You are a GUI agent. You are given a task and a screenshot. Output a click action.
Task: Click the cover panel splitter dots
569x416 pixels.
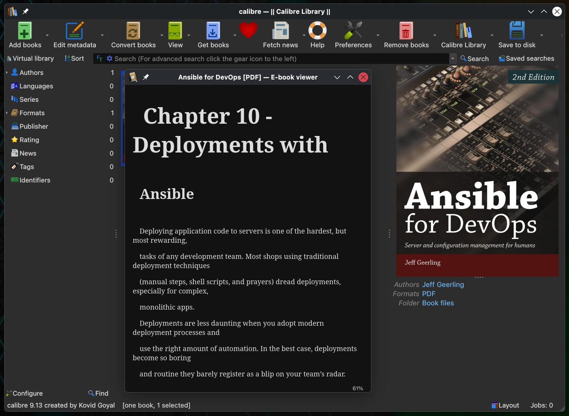click(479, 277)
